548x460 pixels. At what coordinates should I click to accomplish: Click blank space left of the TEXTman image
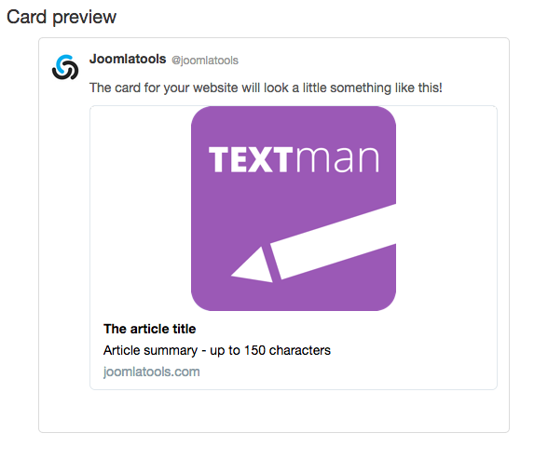[x=141, y=209]
